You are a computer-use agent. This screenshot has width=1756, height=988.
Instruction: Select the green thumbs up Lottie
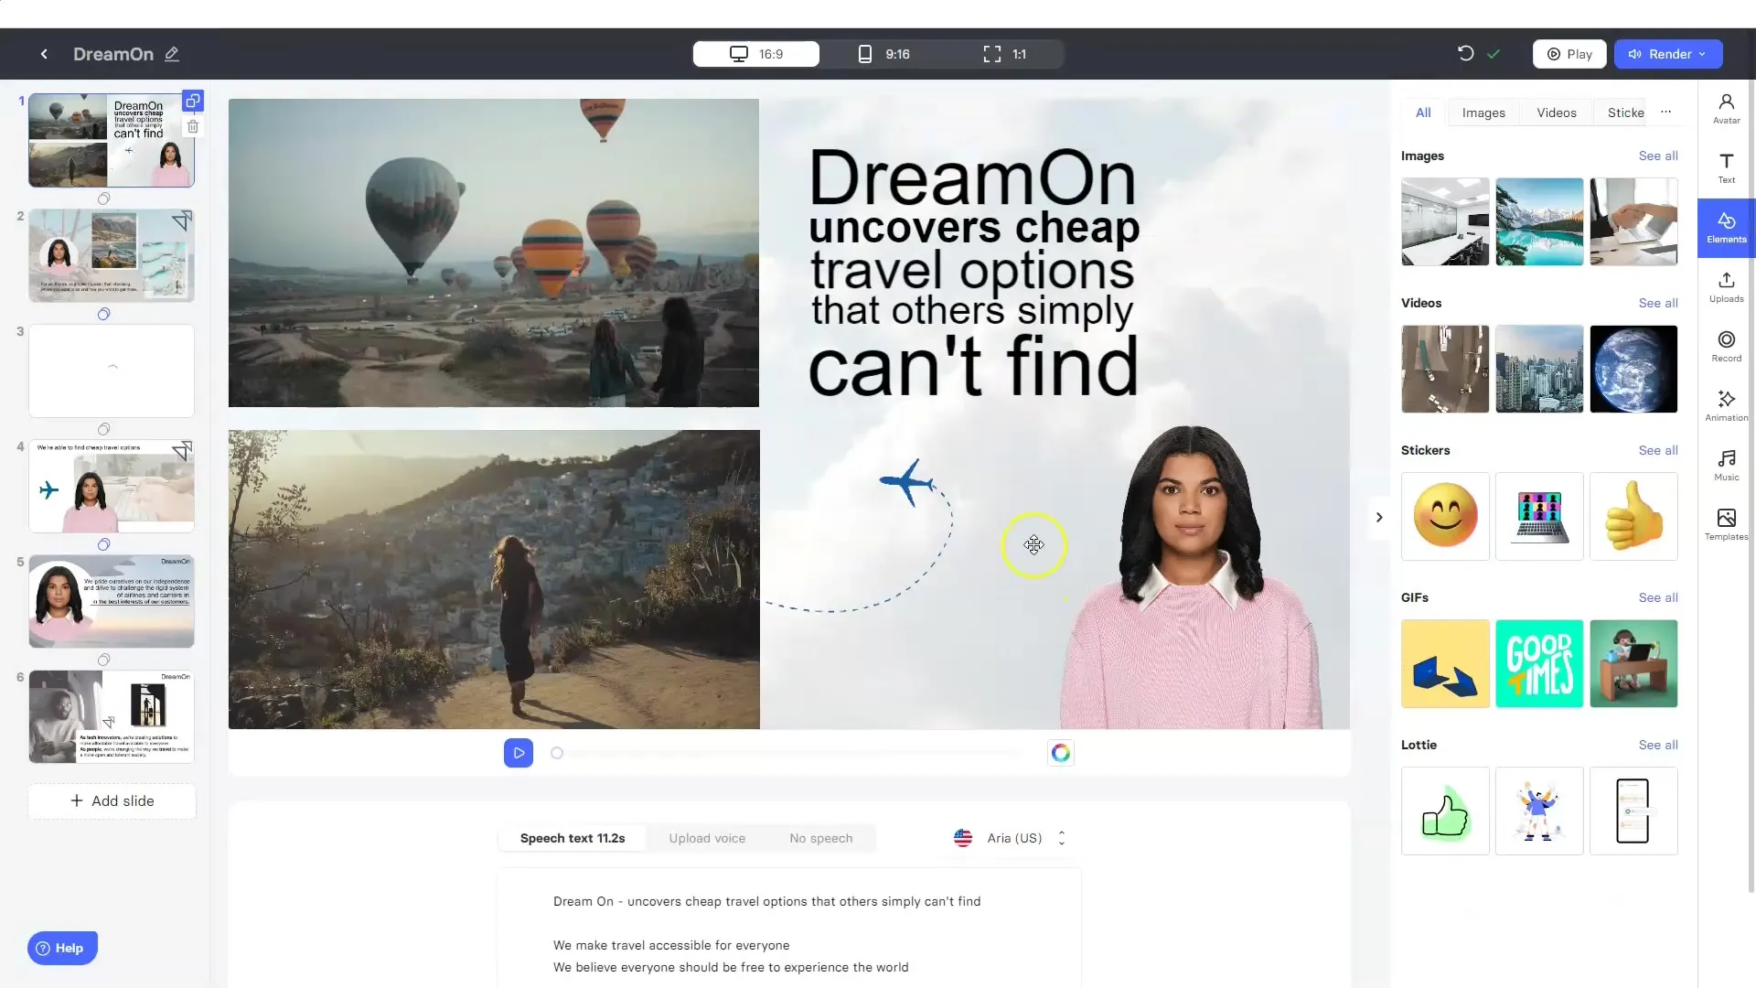click(1445, 811)
